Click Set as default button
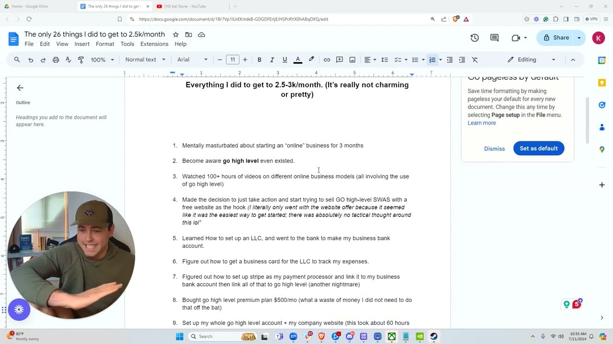 [x=539, y=149]
